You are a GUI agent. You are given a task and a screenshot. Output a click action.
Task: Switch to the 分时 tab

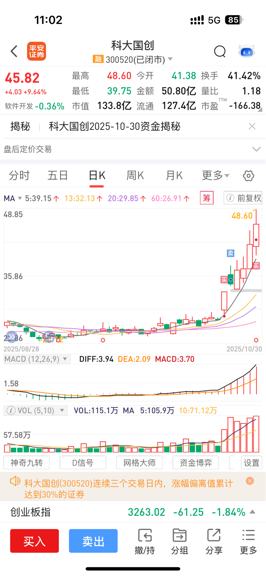click(x=19, y=175)
